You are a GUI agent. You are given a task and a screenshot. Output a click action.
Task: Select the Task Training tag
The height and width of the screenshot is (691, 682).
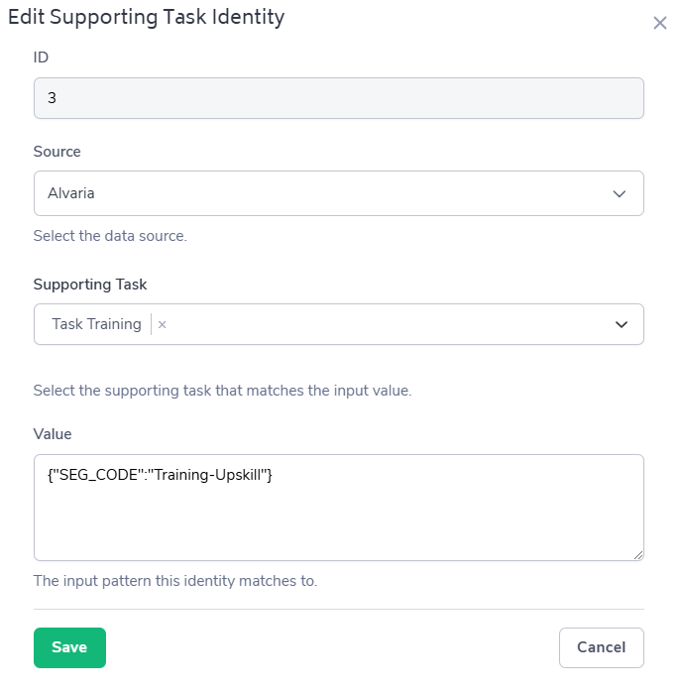coord(96,324)
